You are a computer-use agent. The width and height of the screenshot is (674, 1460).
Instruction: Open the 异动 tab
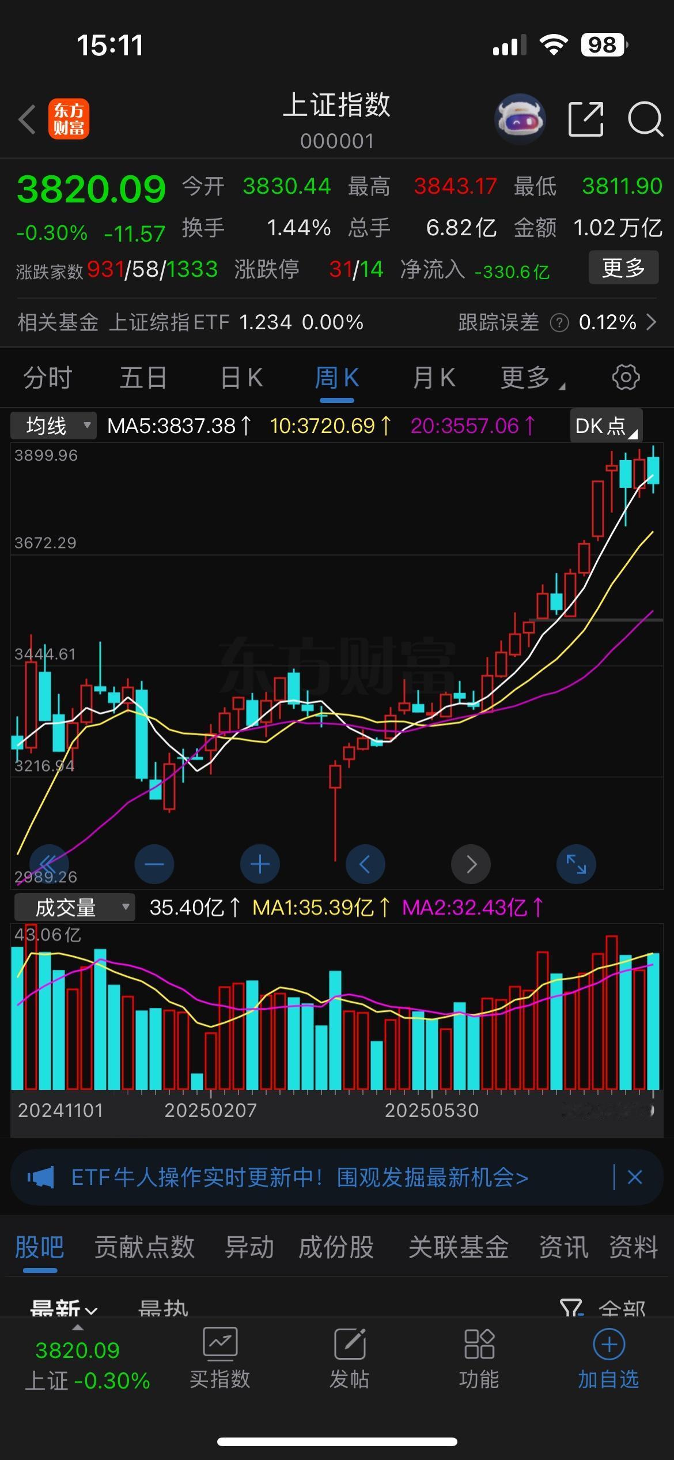(x=249, y=1247)
